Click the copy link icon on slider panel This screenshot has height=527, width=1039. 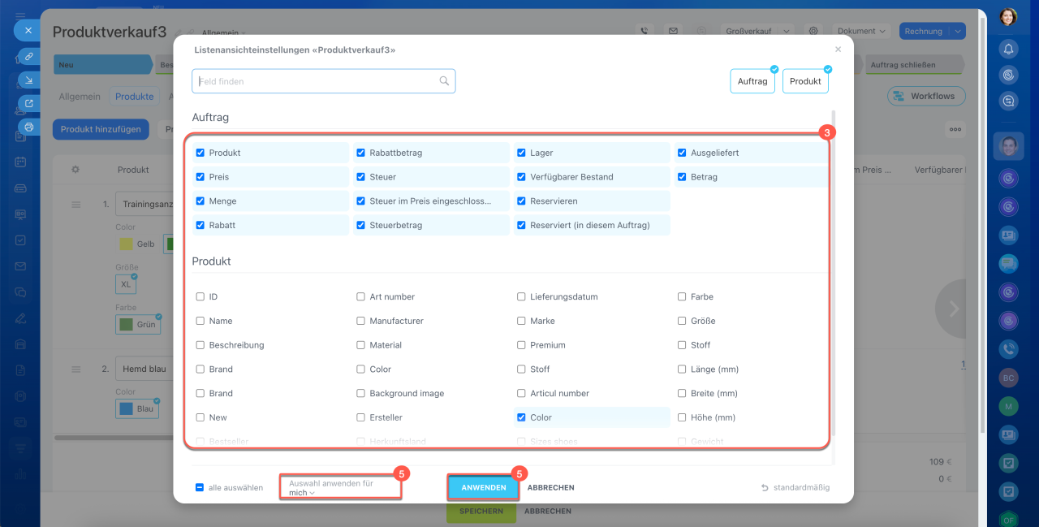(x=28, y=57)
